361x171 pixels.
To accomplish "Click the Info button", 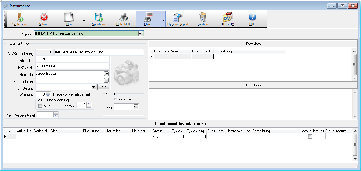I will click(103, 87).
